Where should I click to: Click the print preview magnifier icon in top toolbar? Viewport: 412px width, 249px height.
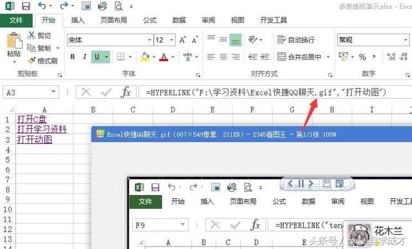click(118, 6)
